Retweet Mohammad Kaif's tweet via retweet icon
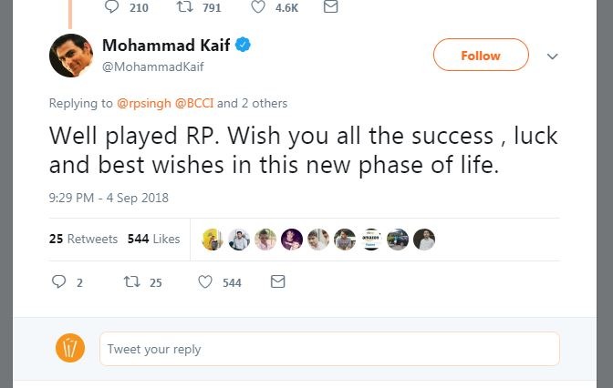613x388 pixels. click(131, 281)
